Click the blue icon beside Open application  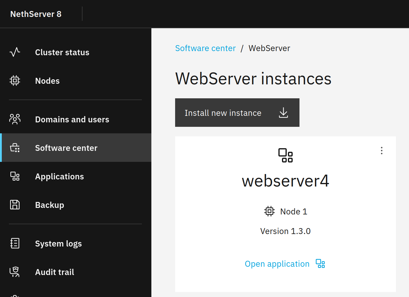(x=320, y=264)
